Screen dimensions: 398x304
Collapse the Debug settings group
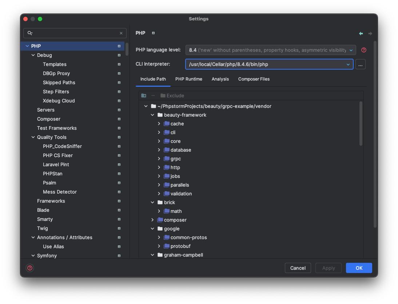pyautogui.click(x=33, y=55)
